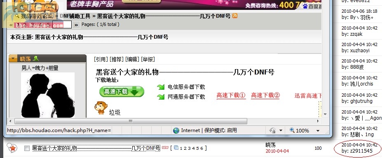The image size is (382, 158).
Task: Click the red 高速下载① link
Action: pos(231,95)
